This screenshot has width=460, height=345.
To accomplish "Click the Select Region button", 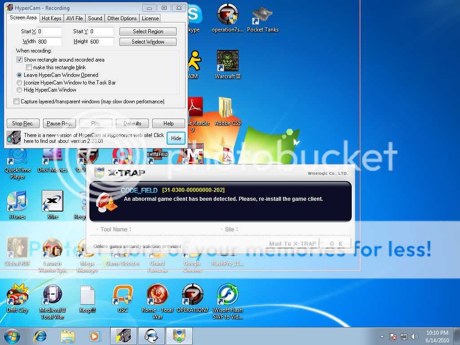I will pyautogui.click(x=148, y=31).
